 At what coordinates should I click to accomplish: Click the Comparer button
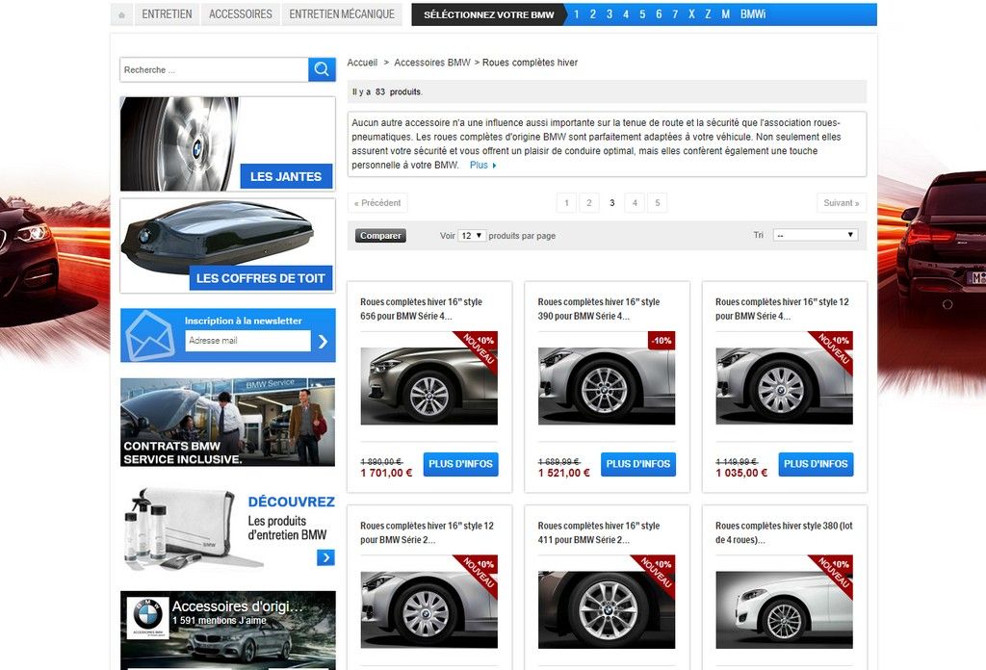coord(380,236)
